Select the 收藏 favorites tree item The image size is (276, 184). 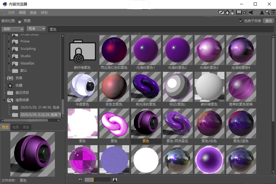coord(20,86)
